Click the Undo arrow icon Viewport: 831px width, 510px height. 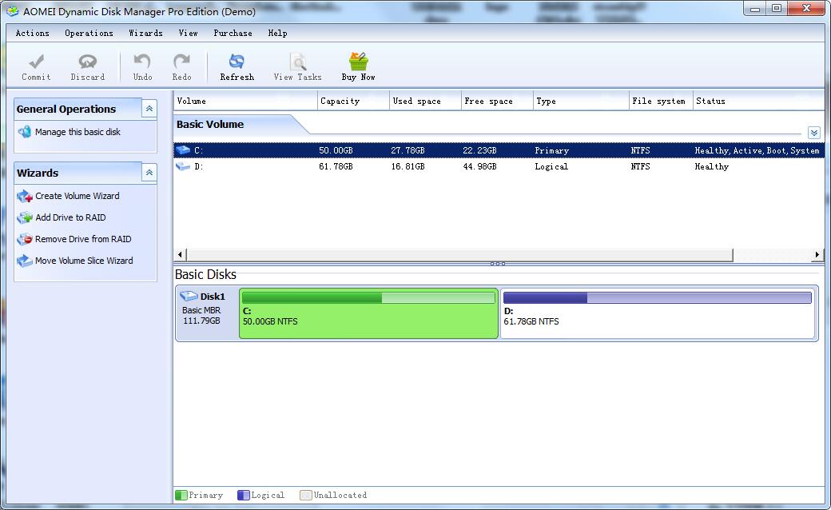pyautogui.click(x=142, y=62)
